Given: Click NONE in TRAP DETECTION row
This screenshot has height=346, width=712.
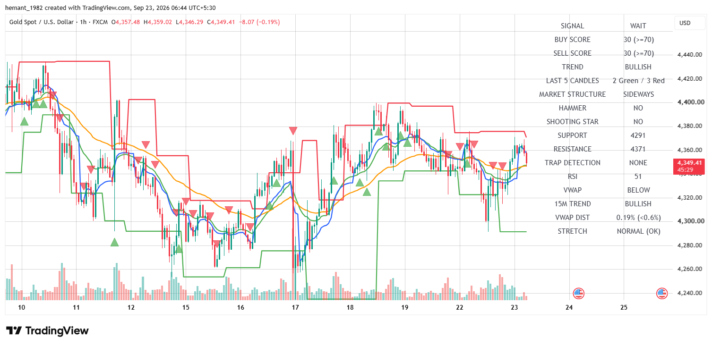Looking at the screenshot, I should click(x=638, y=163).
